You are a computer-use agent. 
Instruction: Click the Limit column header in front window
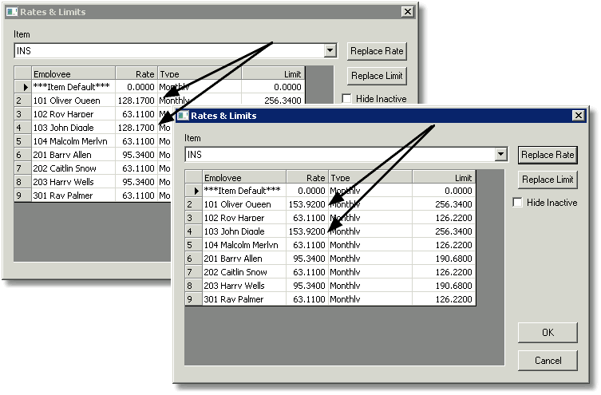[x=444, y=177]
